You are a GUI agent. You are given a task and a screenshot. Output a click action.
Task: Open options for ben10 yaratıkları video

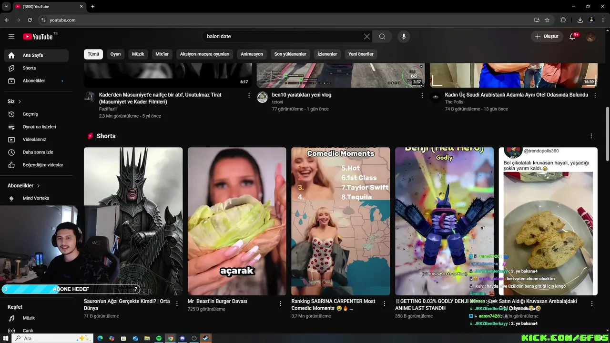(422, 95)
